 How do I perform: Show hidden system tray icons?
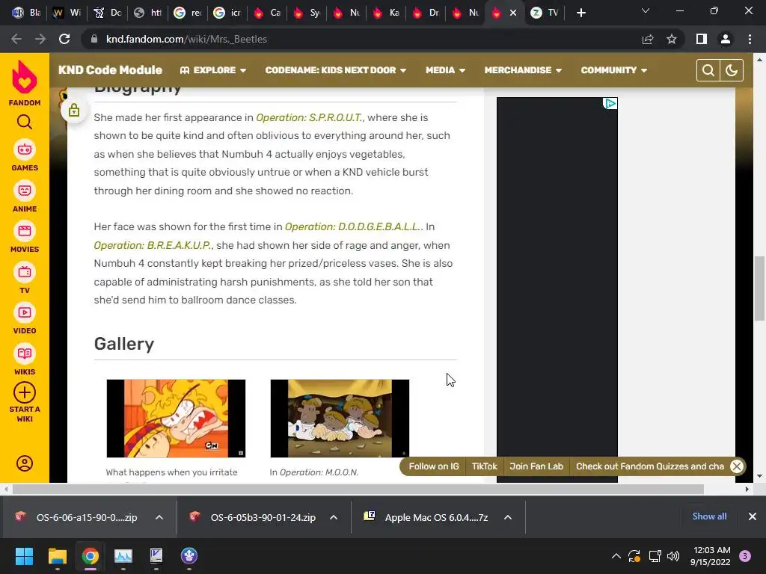point(616,556)
